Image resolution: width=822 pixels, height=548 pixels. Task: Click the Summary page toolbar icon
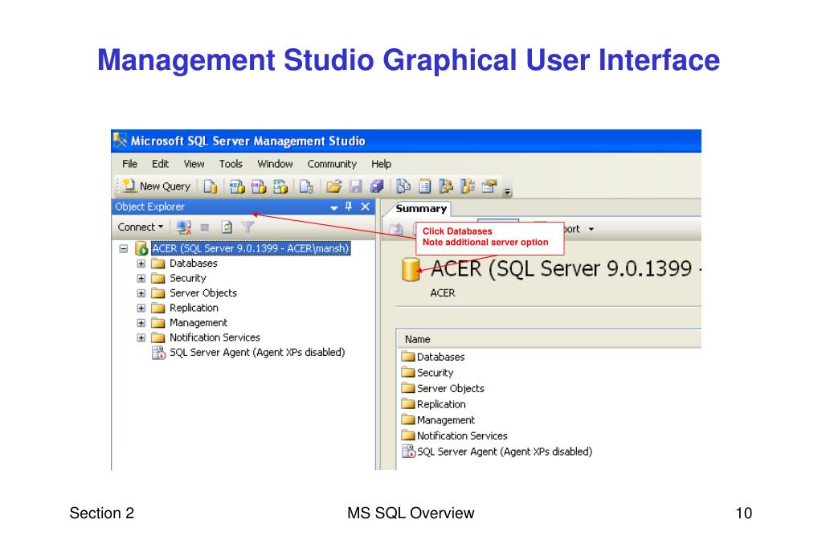pos(425,186)
